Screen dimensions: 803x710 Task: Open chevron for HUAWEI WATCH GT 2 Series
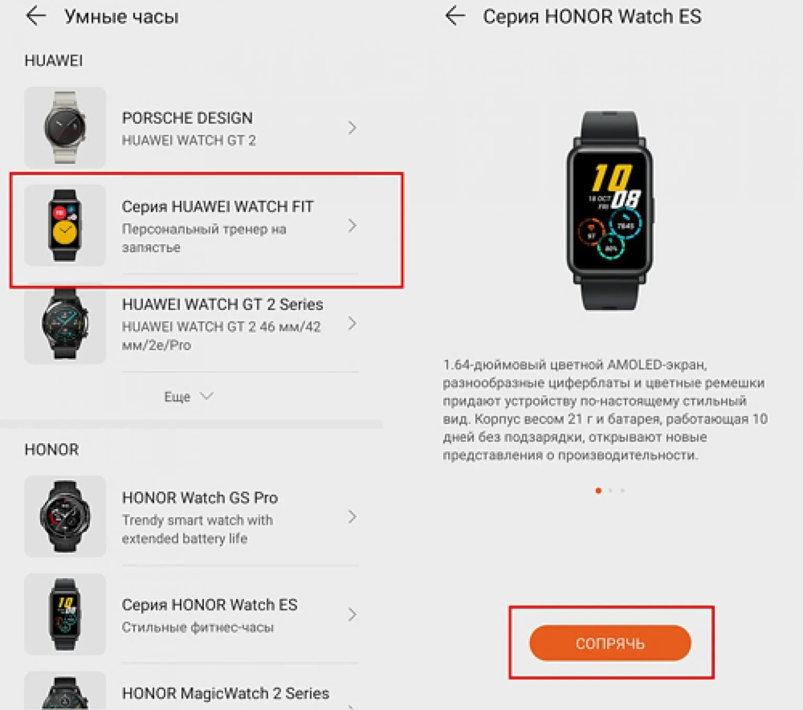pos(352,324)
